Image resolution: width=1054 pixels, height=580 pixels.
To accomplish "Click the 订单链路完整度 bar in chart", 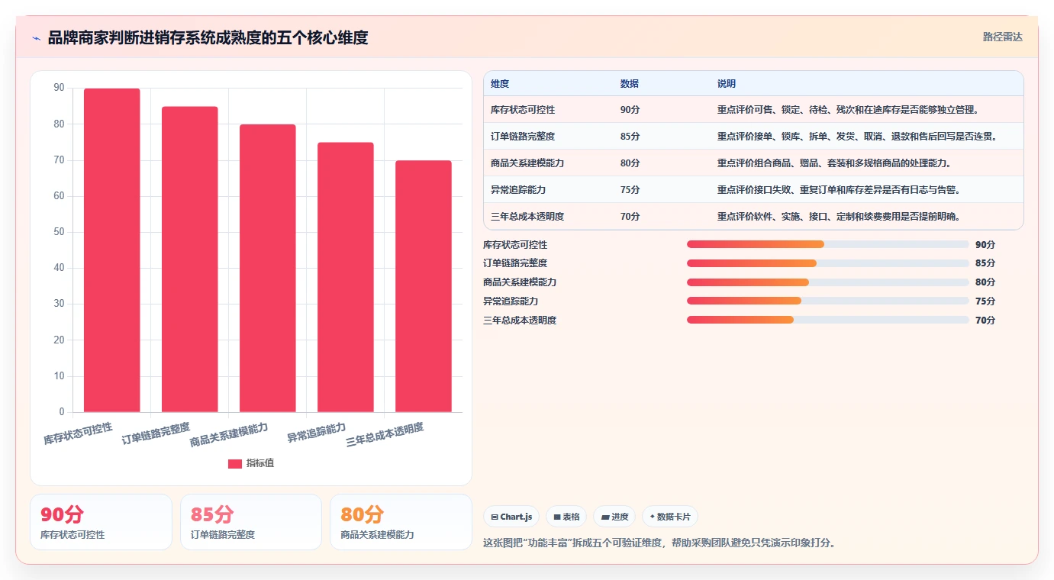I will (189, 259).
